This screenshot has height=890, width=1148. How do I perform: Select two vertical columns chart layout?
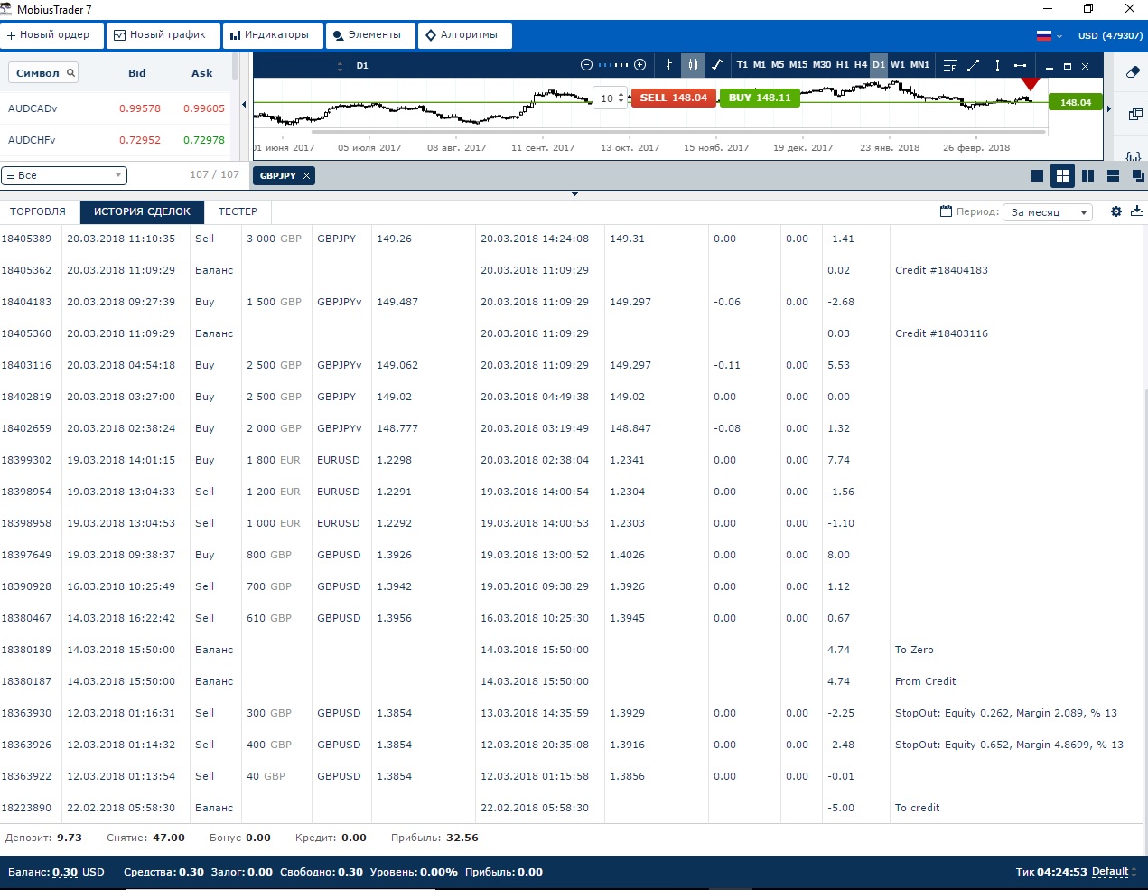pyautogui.click(x=1087, y=176)
